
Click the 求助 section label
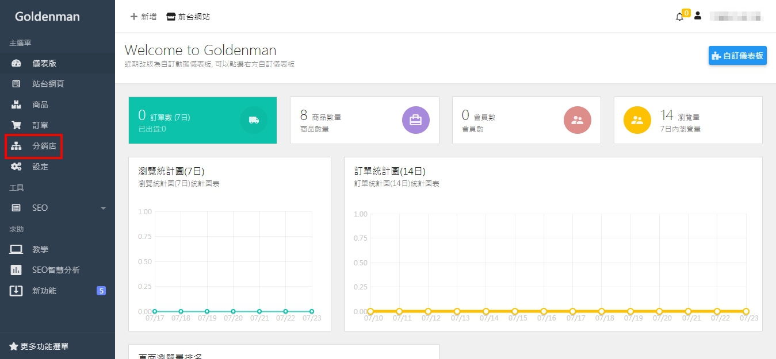pos(17,229)
